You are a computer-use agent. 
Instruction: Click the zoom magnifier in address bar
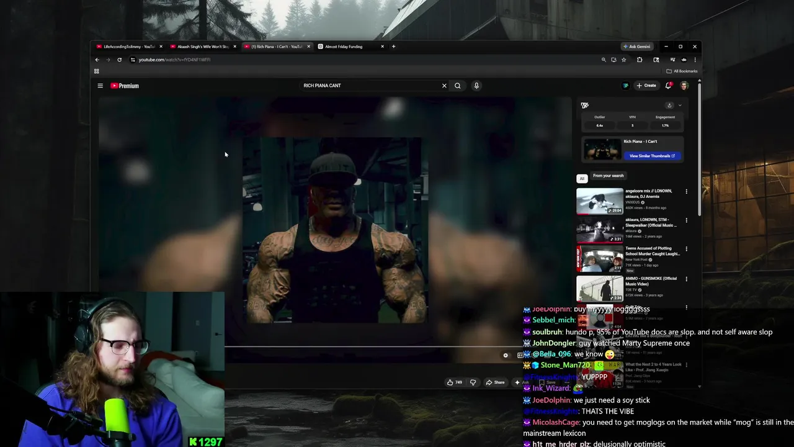coord(604,60)
